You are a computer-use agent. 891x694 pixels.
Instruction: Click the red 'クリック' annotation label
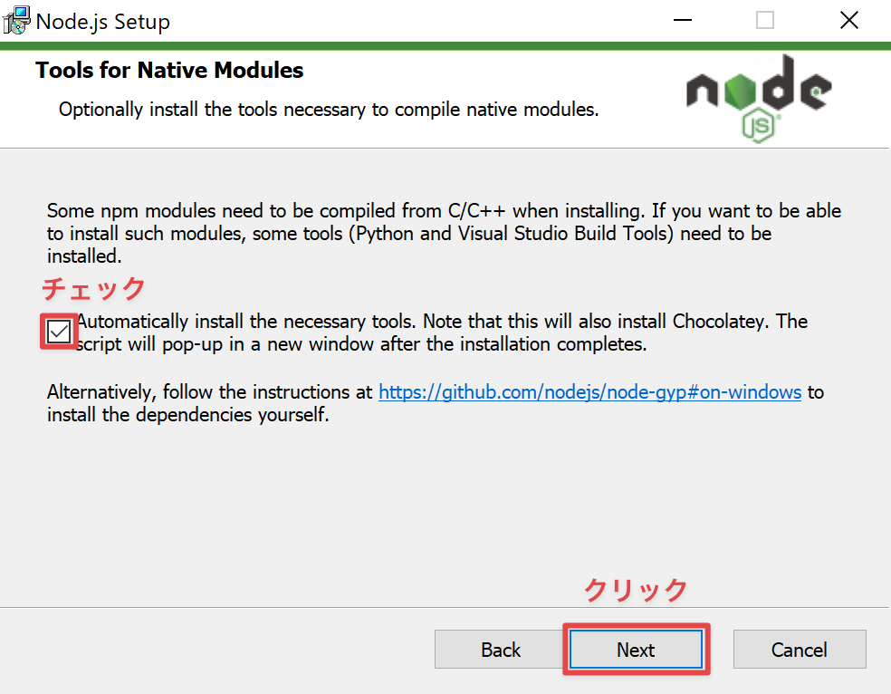[x=636, y=591]
